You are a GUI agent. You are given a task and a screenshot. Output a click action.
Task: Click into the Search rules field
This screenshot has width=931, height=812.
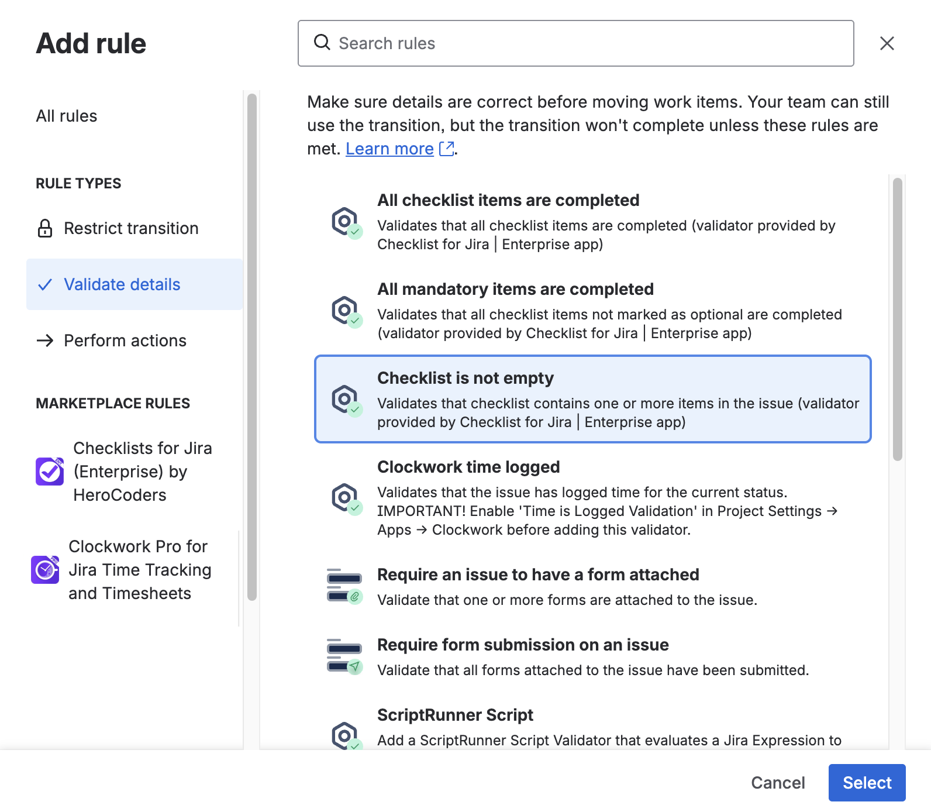pos(585,43)
